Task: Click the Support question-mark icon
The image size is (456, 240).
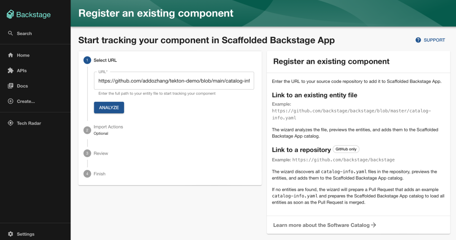Action: click(x=418, y=40)
